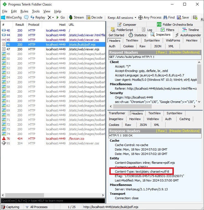Image resolution: width=204 pixels, height=210 pixels.
Task: Select the request WebForms tab
Action: click(173, 40)
